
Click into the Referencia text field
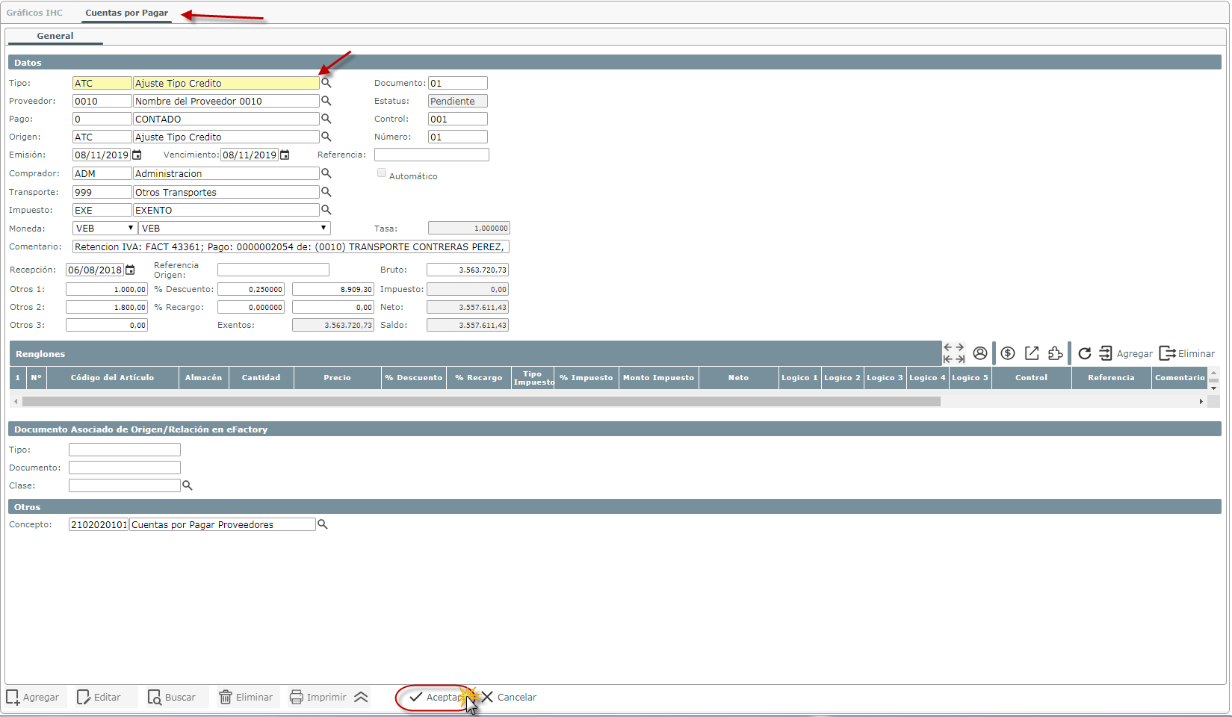point(431,155)
